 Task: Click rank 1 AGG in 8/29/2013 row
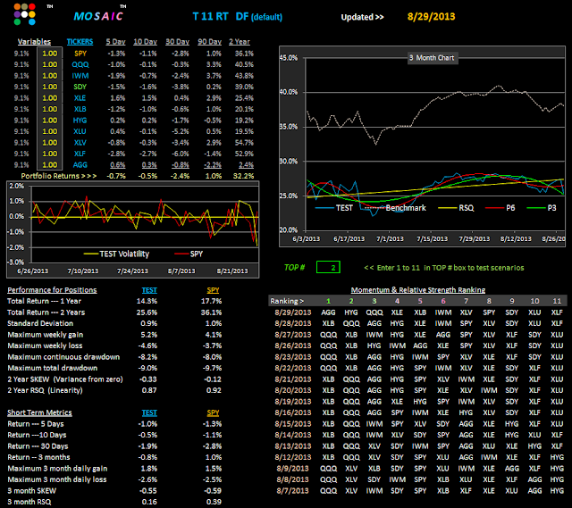(328, 312)
